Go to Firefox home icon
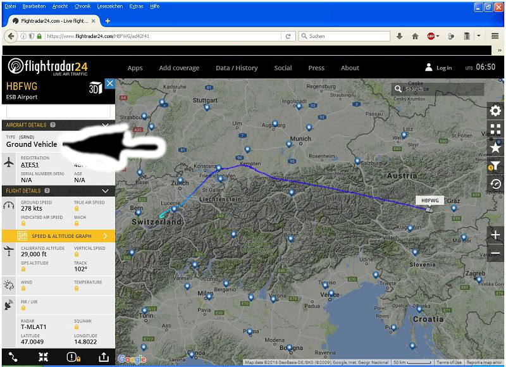The height and width of the screenshot is (367, 506). coord(416,36)
